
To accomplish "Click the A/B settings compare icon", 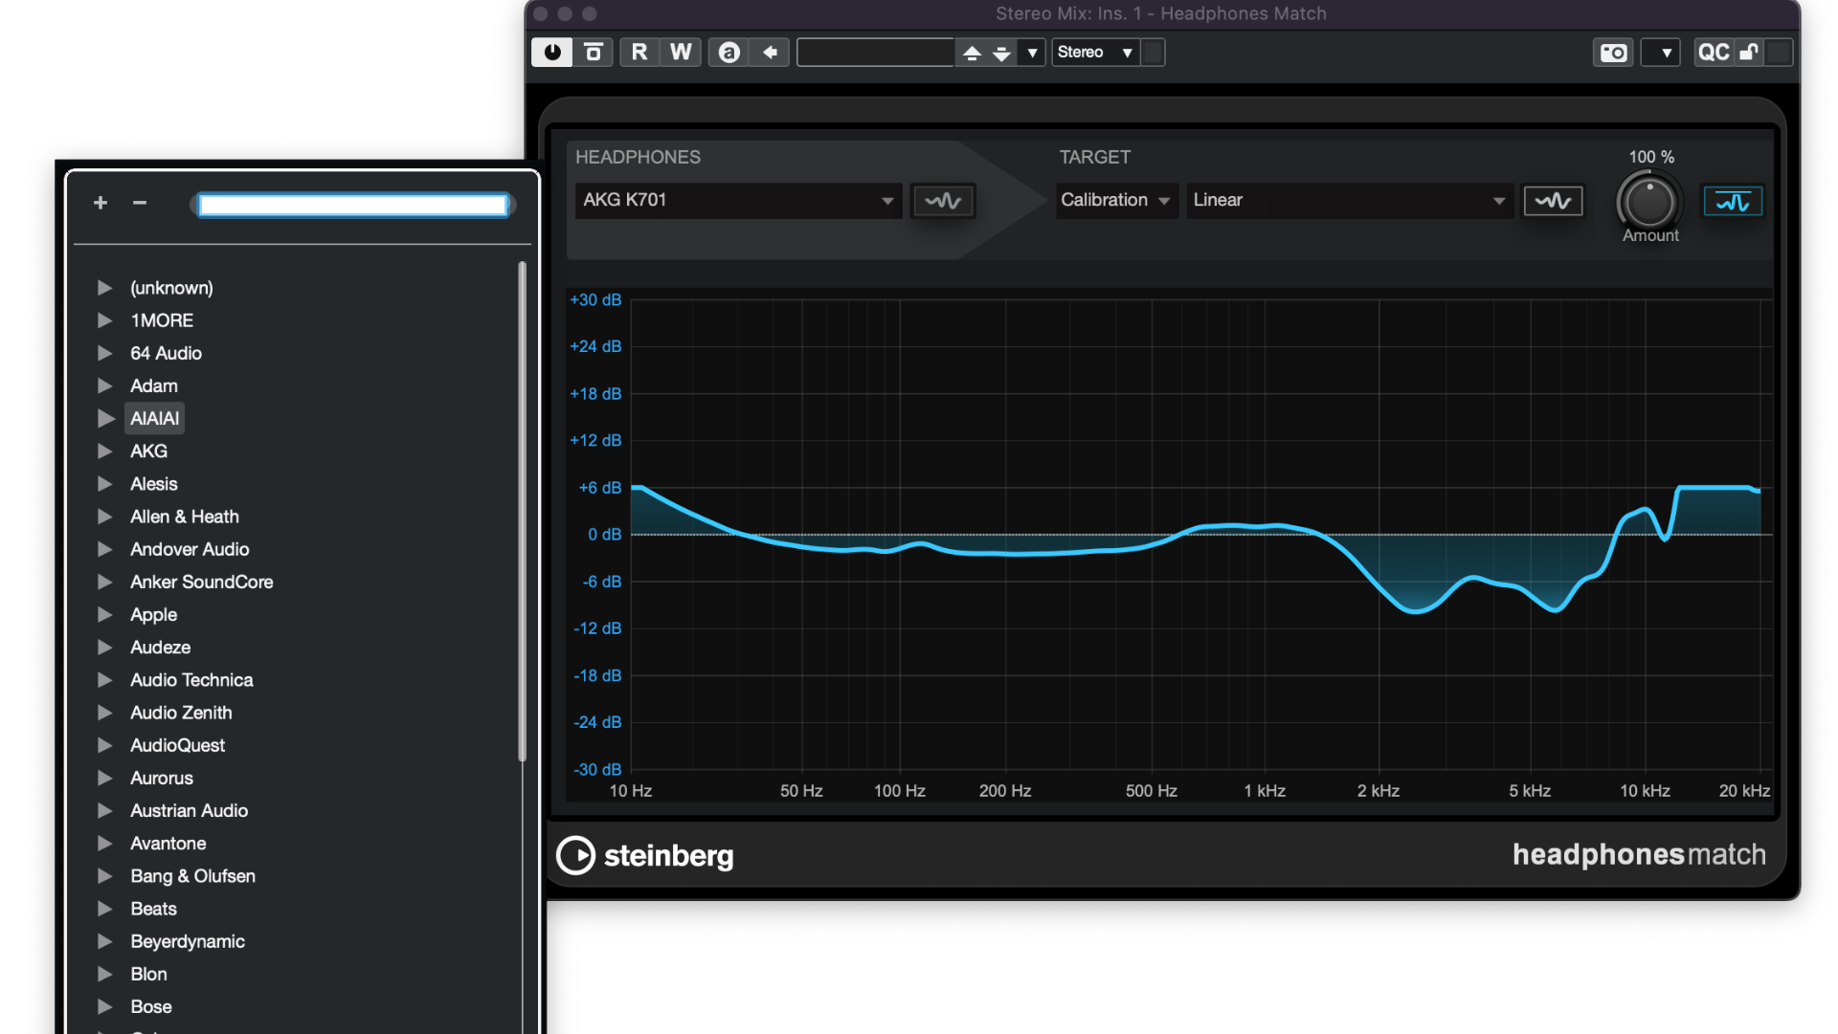I will tap(594, 53).
